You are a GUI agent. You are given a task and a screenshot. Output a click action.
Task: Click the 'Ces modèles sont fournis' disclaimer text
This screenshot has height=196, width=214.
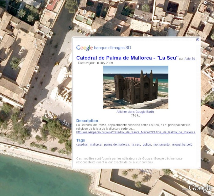point(129,160)
